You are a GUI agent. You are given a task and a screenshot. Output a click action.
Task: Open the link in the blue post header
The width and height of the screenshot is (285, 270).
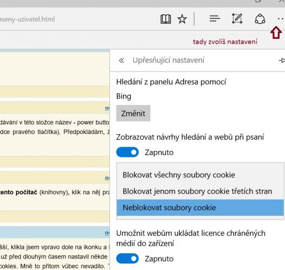pos(107,233)
